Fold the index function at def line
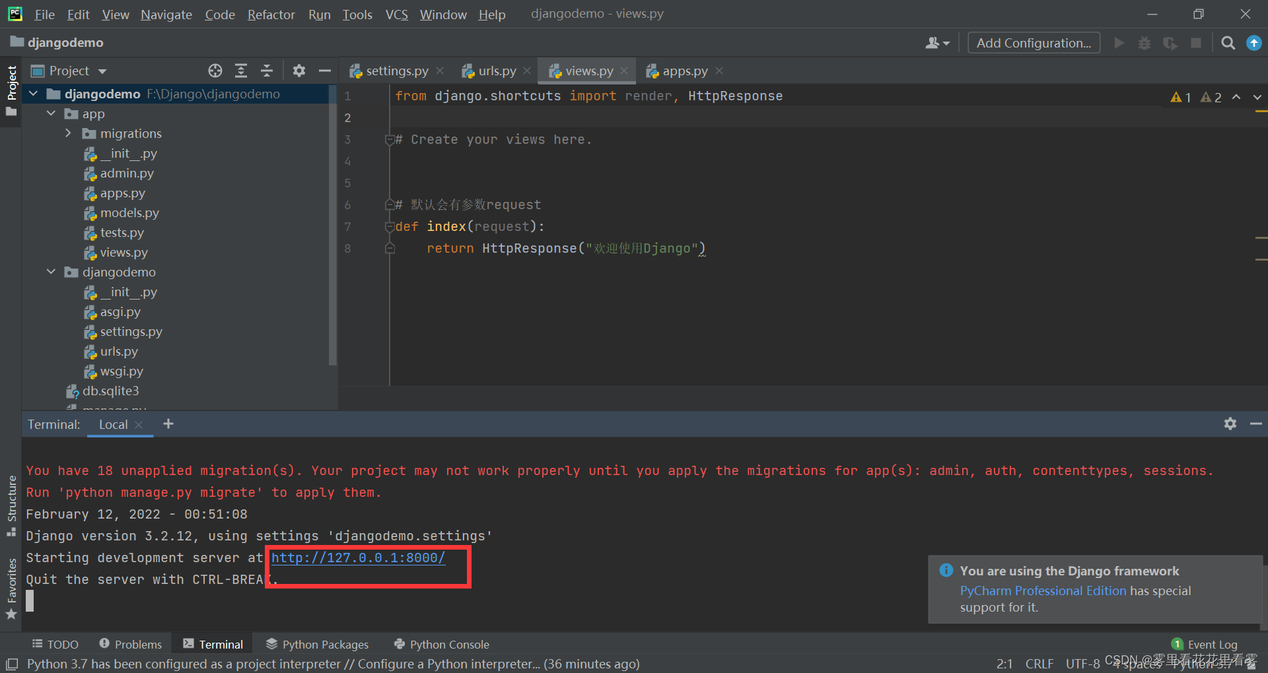 coord(390,226)
